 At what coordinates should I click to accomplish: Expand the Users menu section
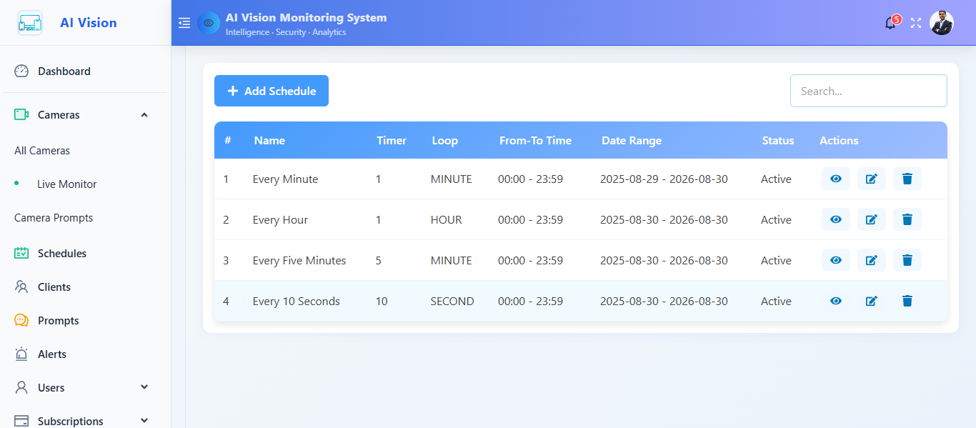pyautogui.click(x=144, y=387)
